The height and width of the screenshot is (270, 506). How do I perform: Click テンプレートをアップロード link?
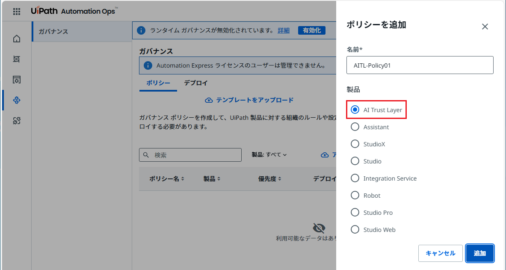tap(254, 100)
